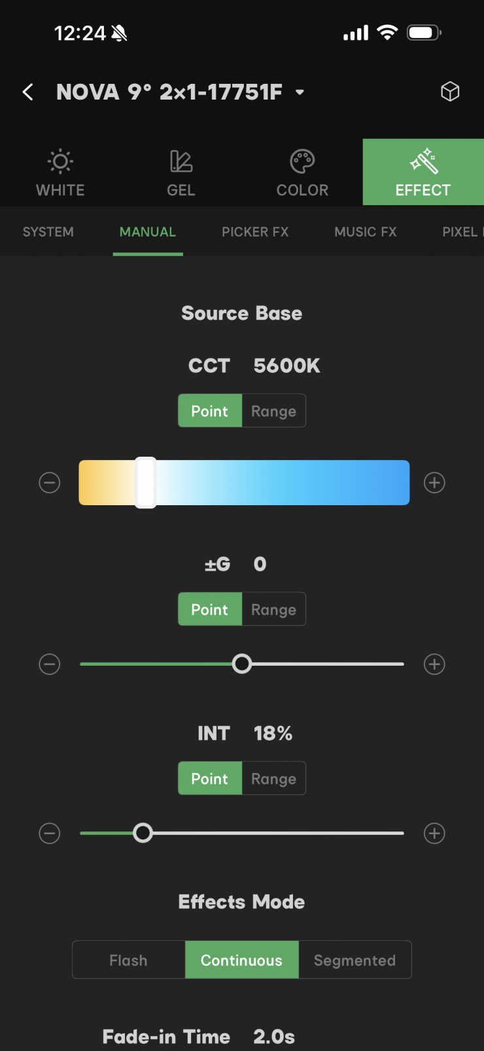
Task: Click the CCT color temperature slider bar
Action: pos(244,483)
